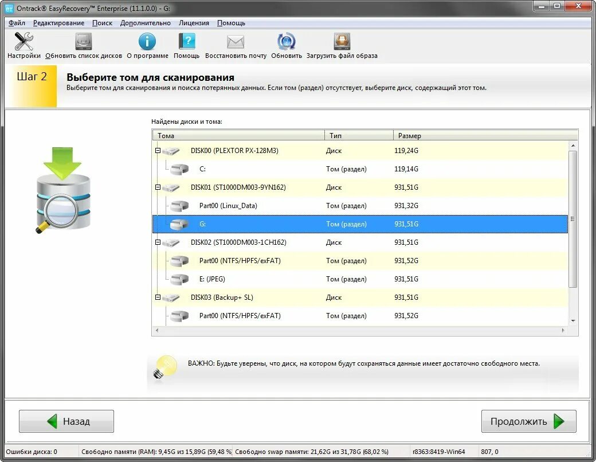
Task: Close the EasyRecovery window
Action: (578, 6)
